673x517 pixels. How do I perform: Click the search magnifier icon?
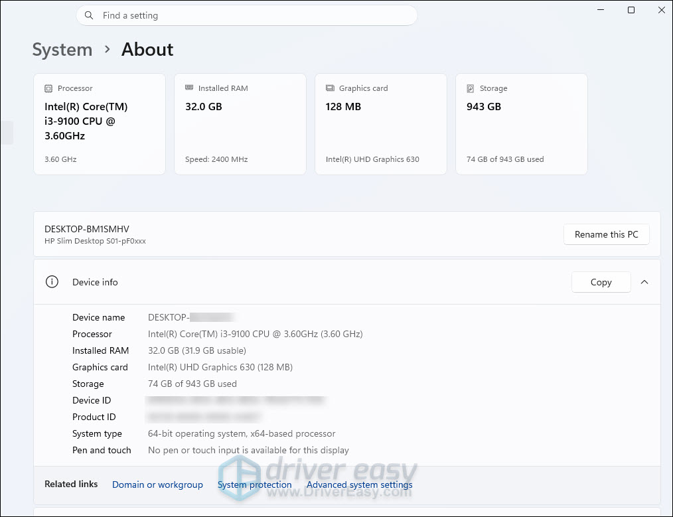coord(89,15)
